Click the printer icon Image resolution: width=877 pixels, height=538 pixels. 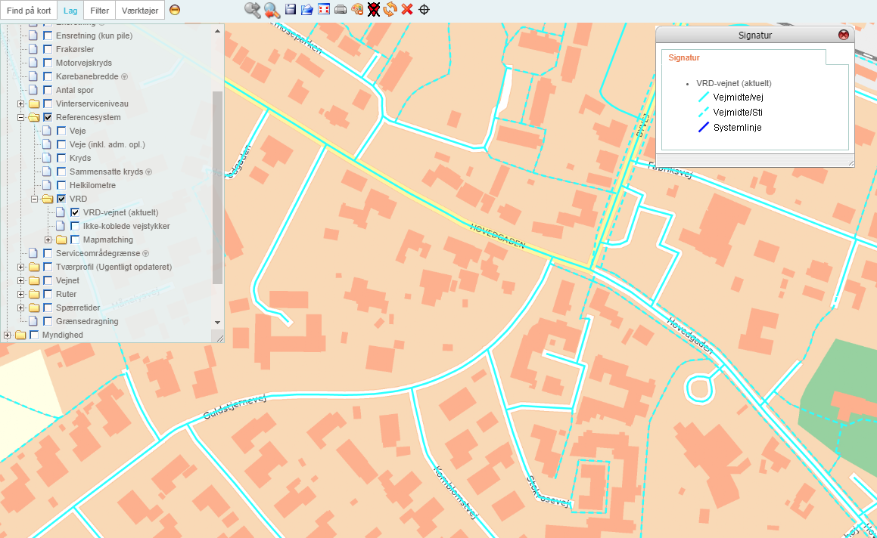[340, 10]
